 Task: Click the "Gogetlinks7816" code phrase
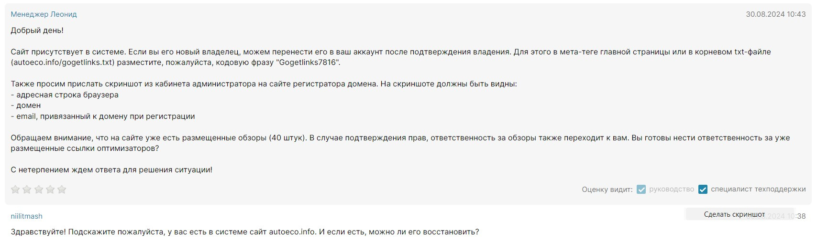pos(308,63)
